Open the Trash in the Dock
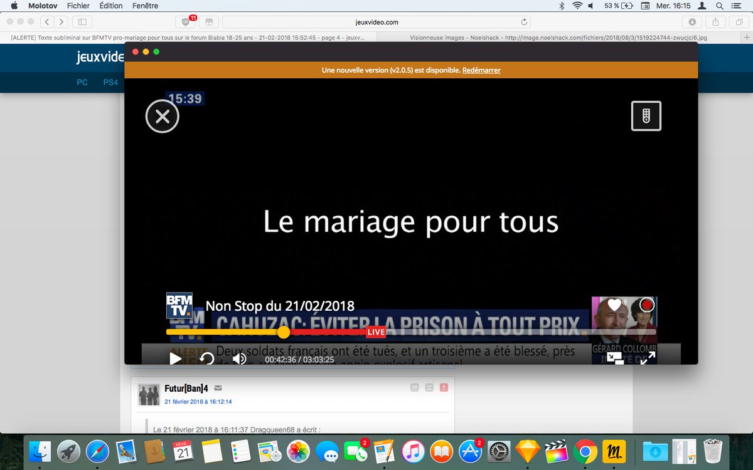 712,451
